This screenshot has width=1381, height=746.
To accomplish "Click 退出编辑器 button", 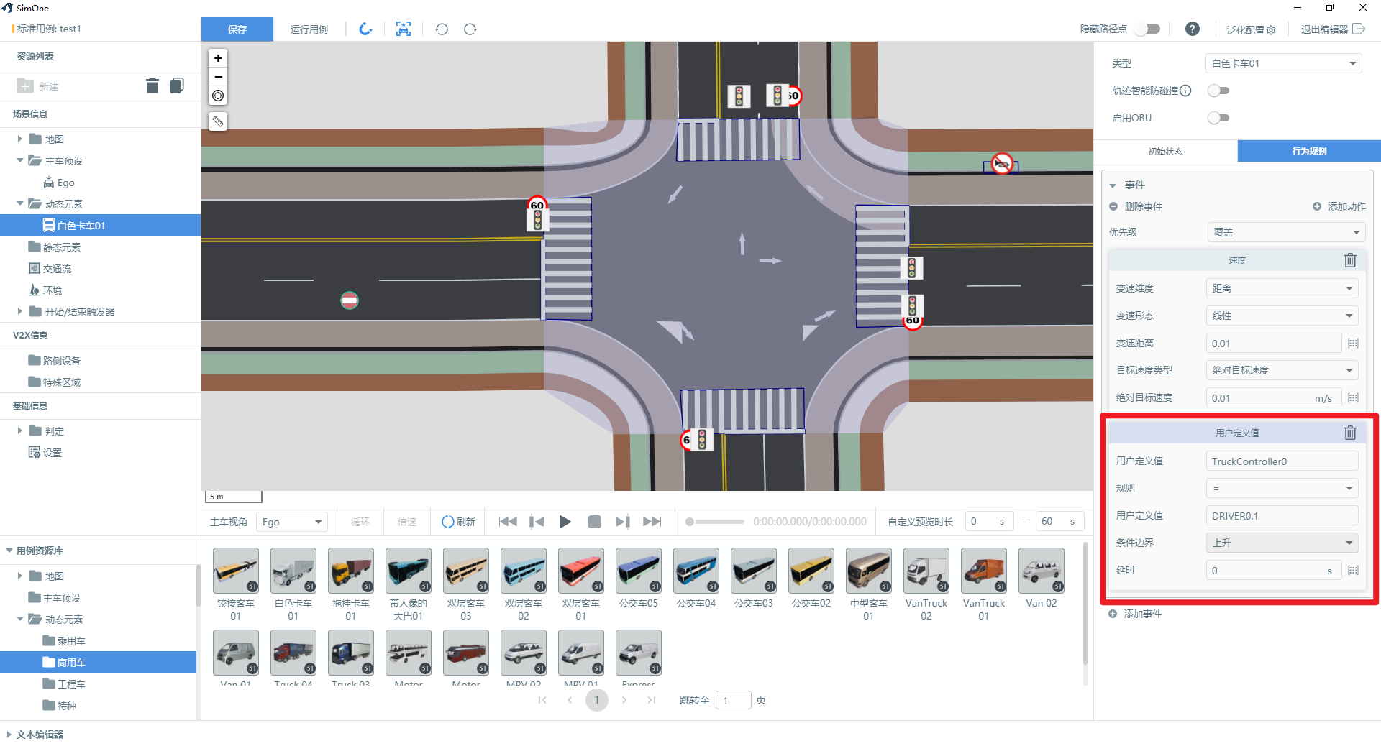I will [1333, 29].
